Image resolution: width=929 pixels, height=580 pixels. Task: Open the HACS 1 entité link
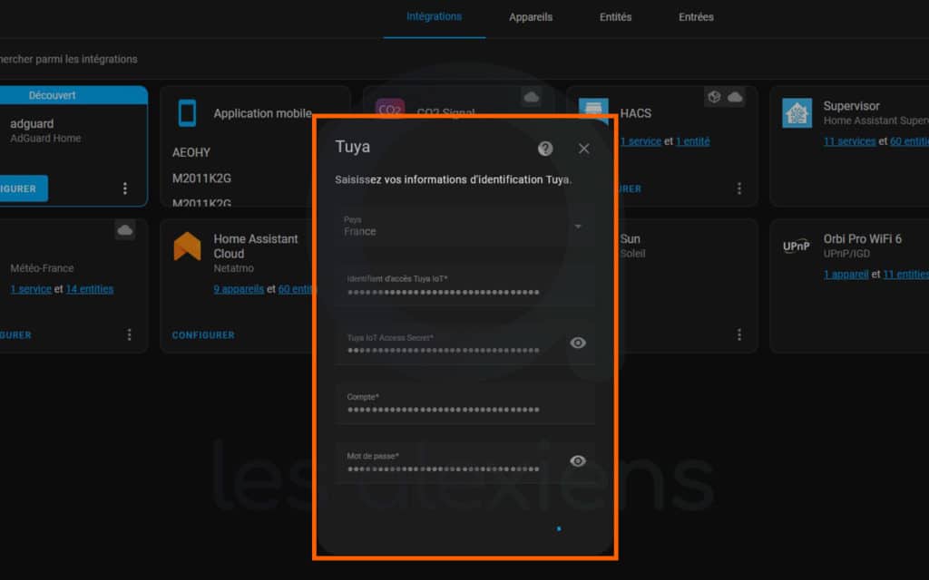(x=692, y=140)
